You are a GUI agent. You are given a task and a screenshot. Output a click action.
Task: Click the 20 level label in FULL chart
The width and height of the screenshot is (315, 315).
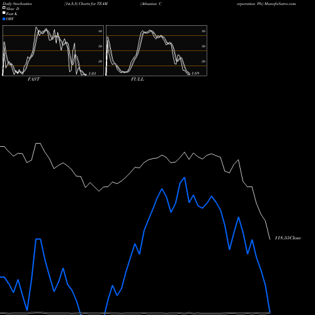(203, 62)
